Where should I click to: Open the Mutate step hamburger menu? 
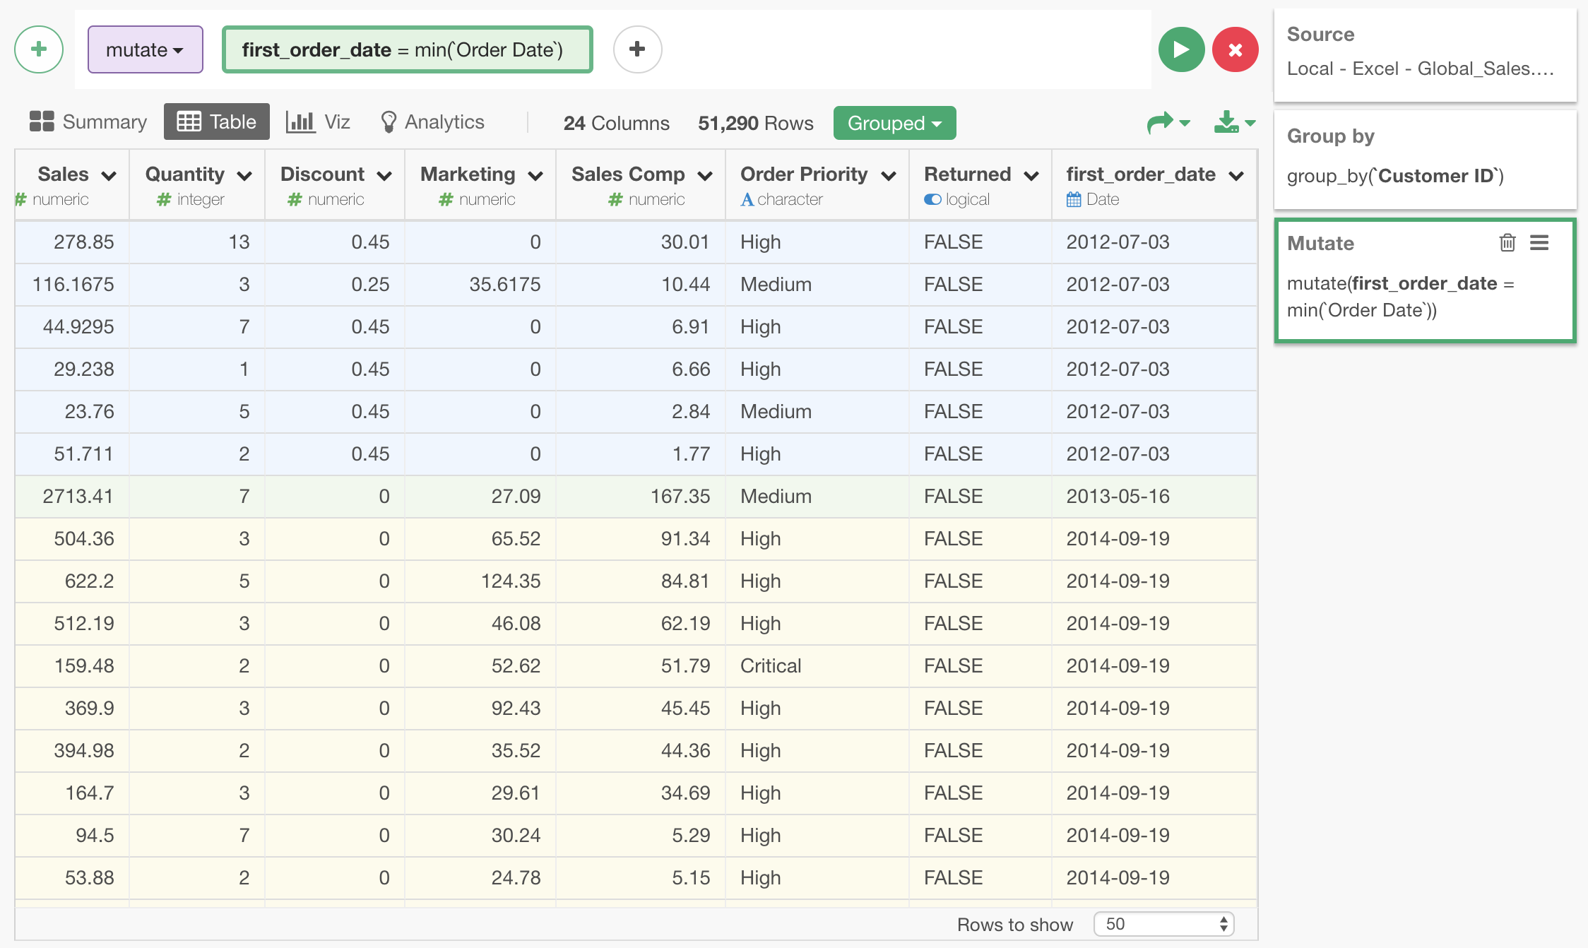tap(1539, 243)
